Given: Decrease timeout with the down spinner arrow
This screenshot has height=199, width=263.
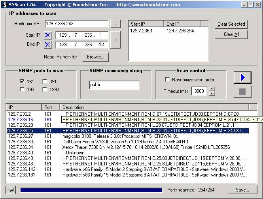Looking at the screenshot, I should pos(212,94).
